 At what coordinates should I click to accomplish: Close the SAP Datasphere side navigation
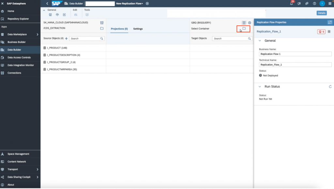tap(2, 3)
